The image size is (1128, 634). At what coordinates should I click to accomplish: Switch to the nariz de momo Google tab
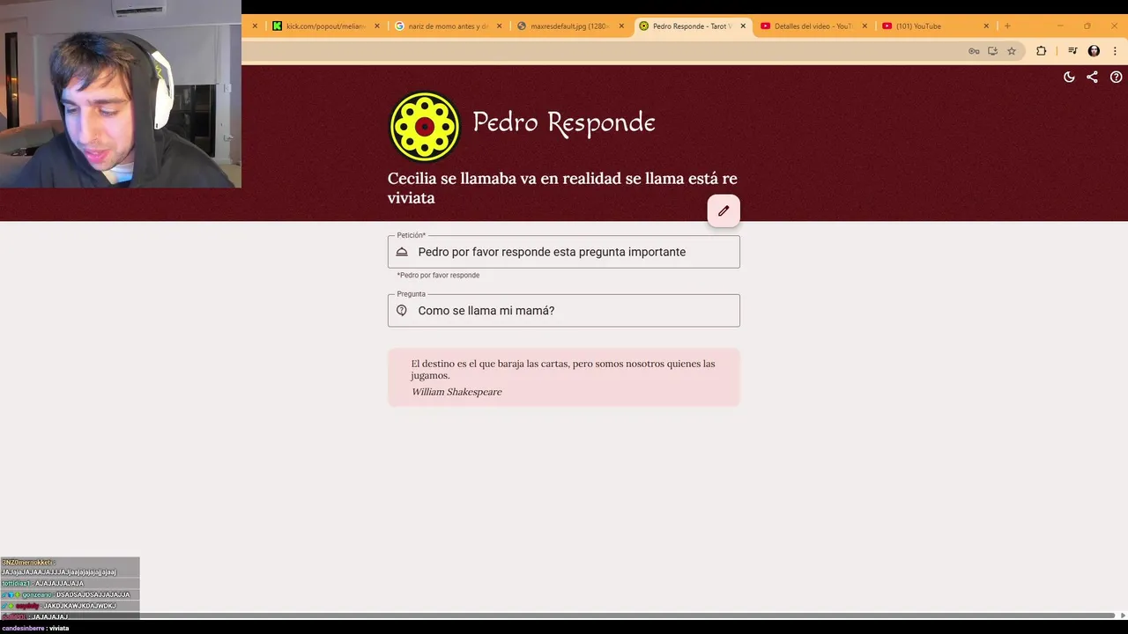447,26
